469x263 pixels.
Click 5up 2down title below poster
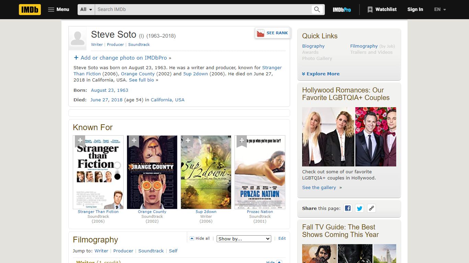pos(206,212)
